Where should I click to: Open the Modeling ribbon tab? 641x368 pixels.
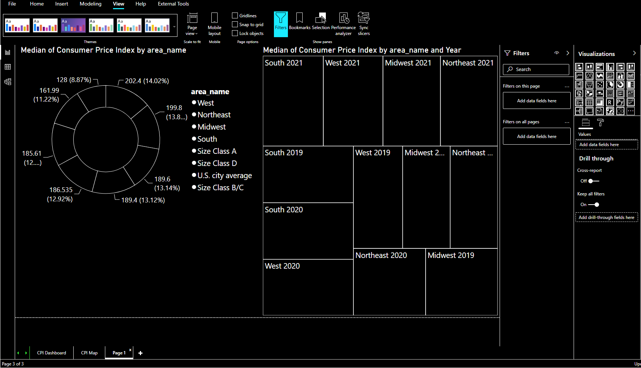click(91, 4)
